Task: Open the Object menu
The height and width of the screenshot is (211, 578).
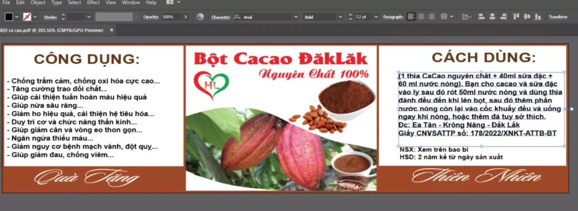Action: (x=38, y=3)
